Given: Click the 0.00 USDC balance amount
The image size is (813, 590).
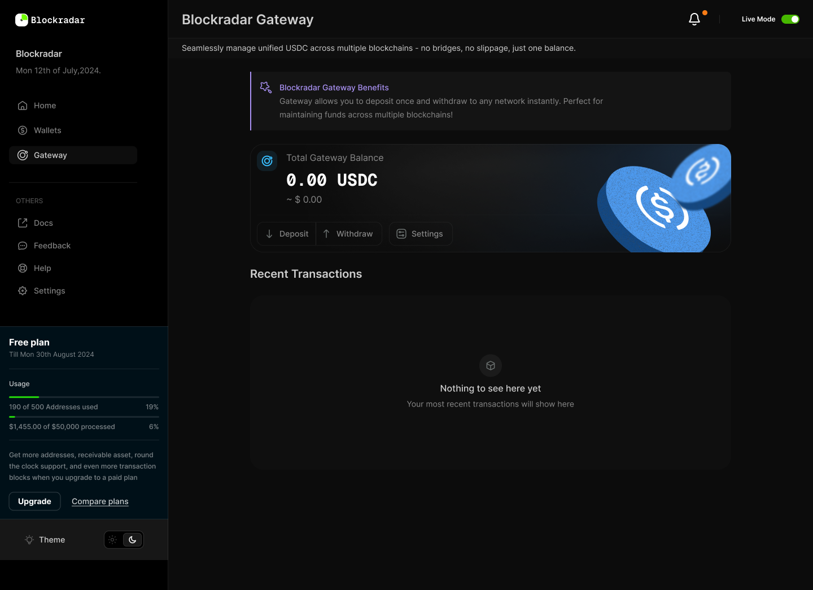Looking at the screenshot, I should (x=332, y=180).
